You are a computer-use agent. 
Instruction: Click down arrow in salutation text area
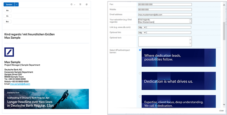point(190,22)
